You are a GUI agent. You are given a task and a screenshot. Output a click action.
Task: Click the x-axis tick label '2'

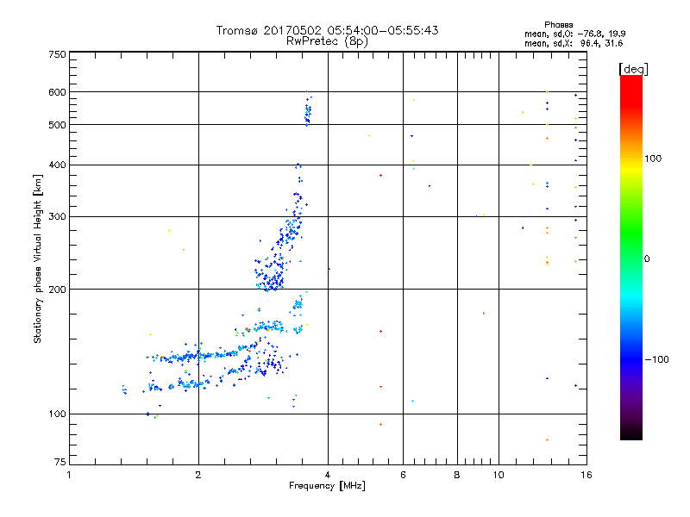click(x=198, y=475)
